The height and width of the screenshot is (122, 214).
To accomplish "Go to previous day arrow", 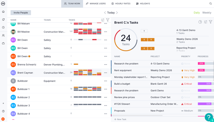I will click(x=105, y=13).
